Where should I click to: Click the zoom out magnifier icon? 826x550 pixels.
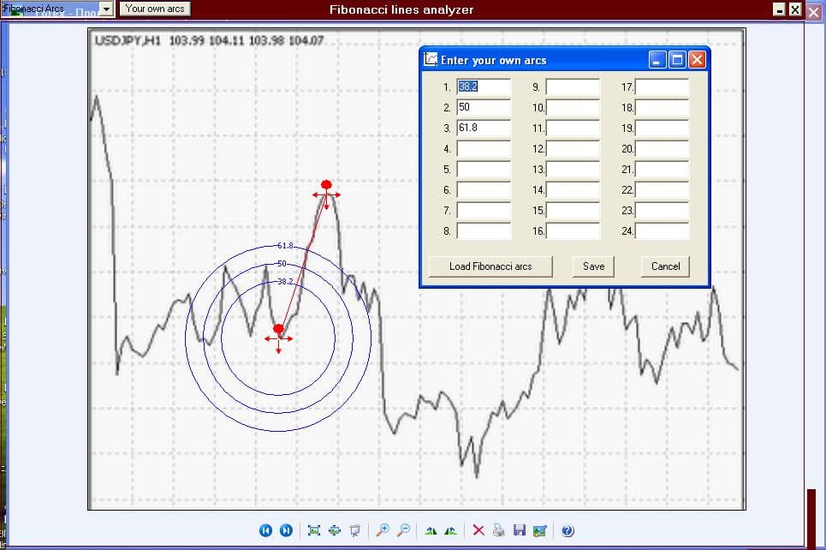click(403, 530)
